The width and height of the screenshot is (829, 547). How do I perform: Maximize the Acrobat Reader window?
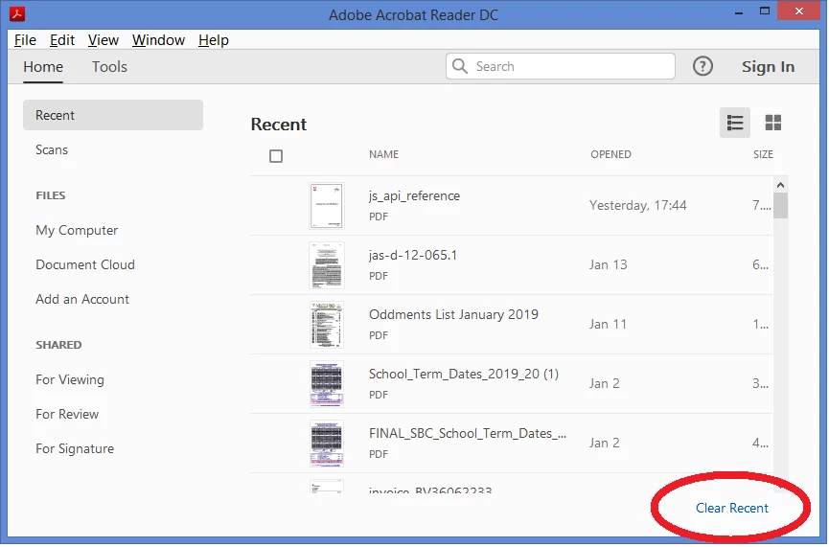765,11
